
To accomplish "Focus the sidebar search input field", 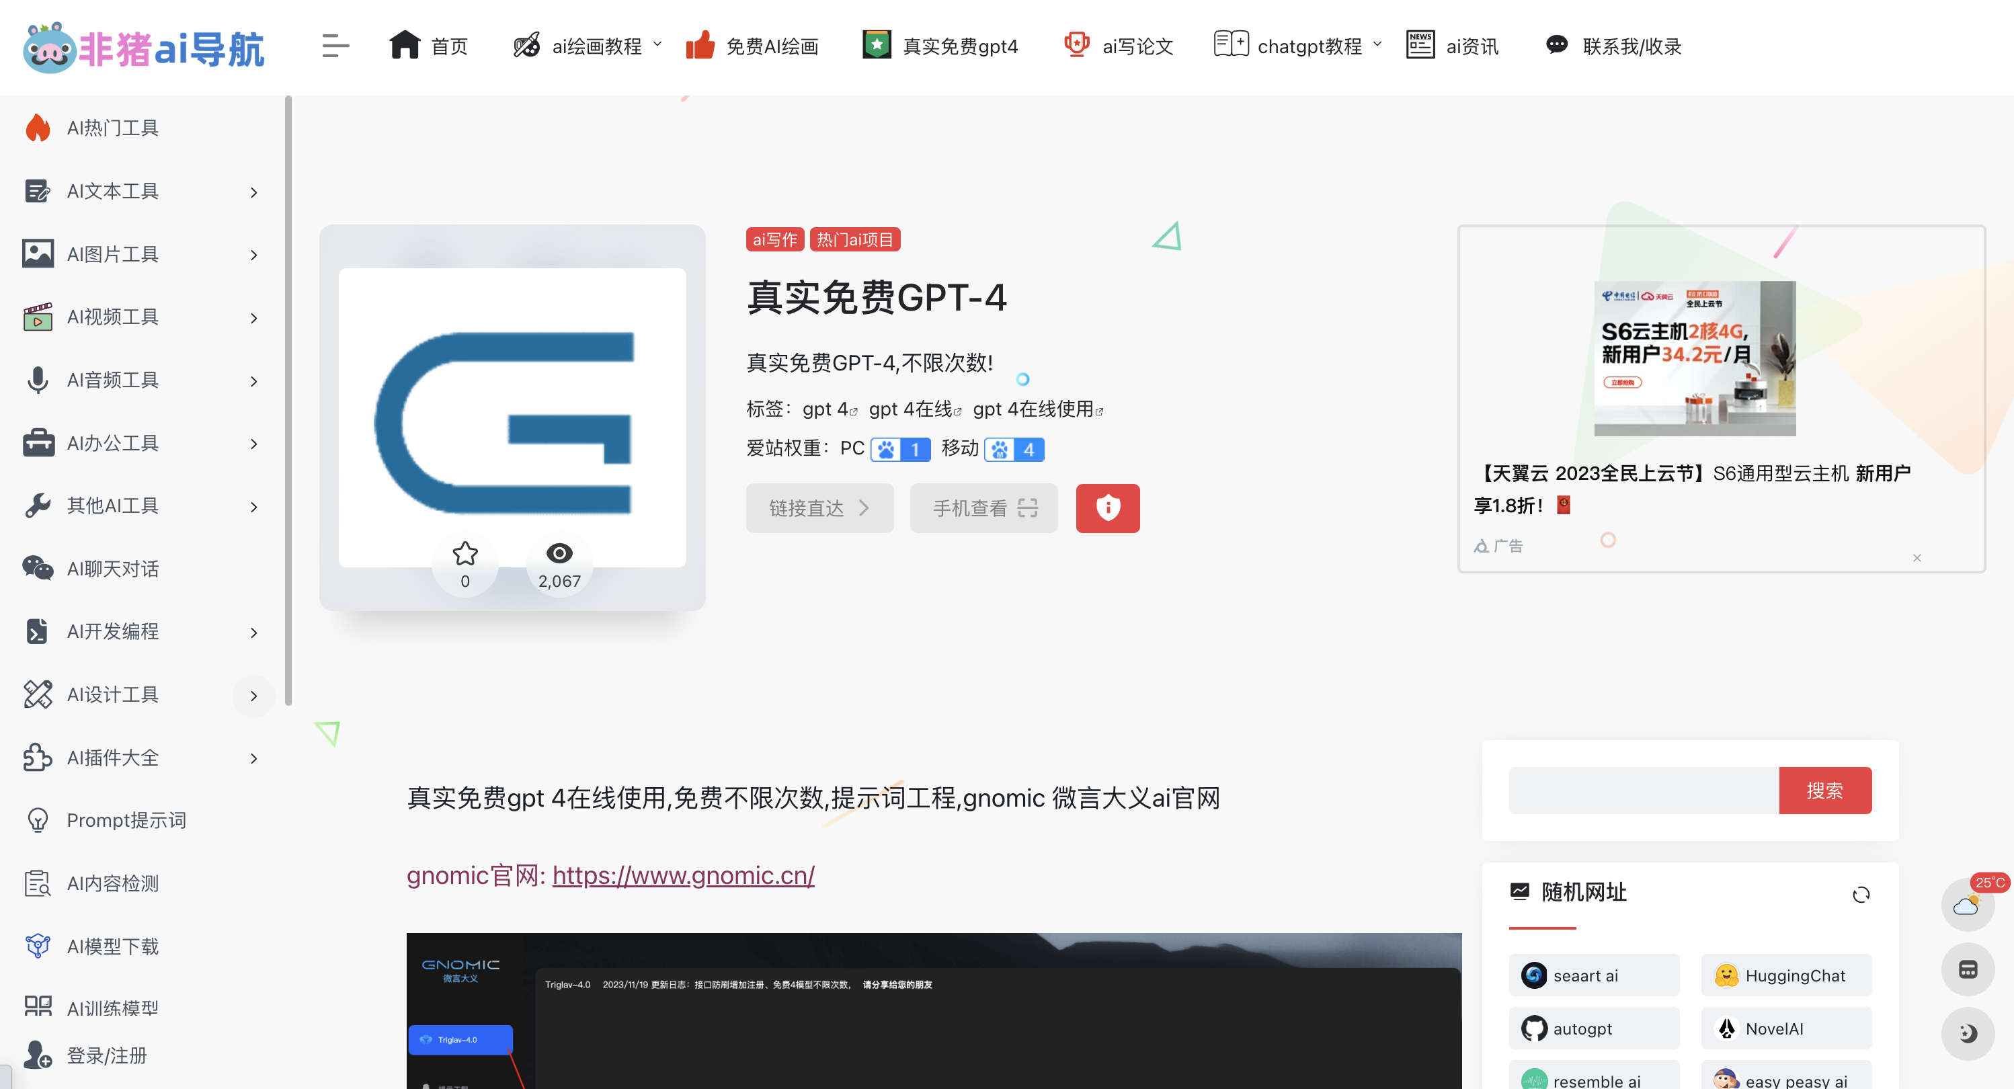I will coord(1644,791).
